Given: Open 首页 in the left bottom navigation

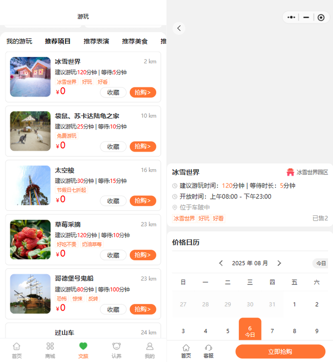Looking at the screenshot, I should click(x=17, y=350).
